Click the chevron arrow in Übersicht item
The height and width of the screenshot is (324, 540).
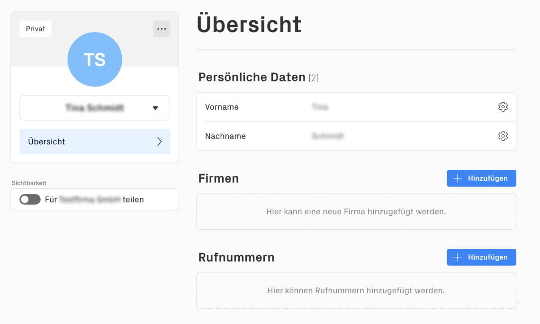pyautogui.click(x=160, y=142)
